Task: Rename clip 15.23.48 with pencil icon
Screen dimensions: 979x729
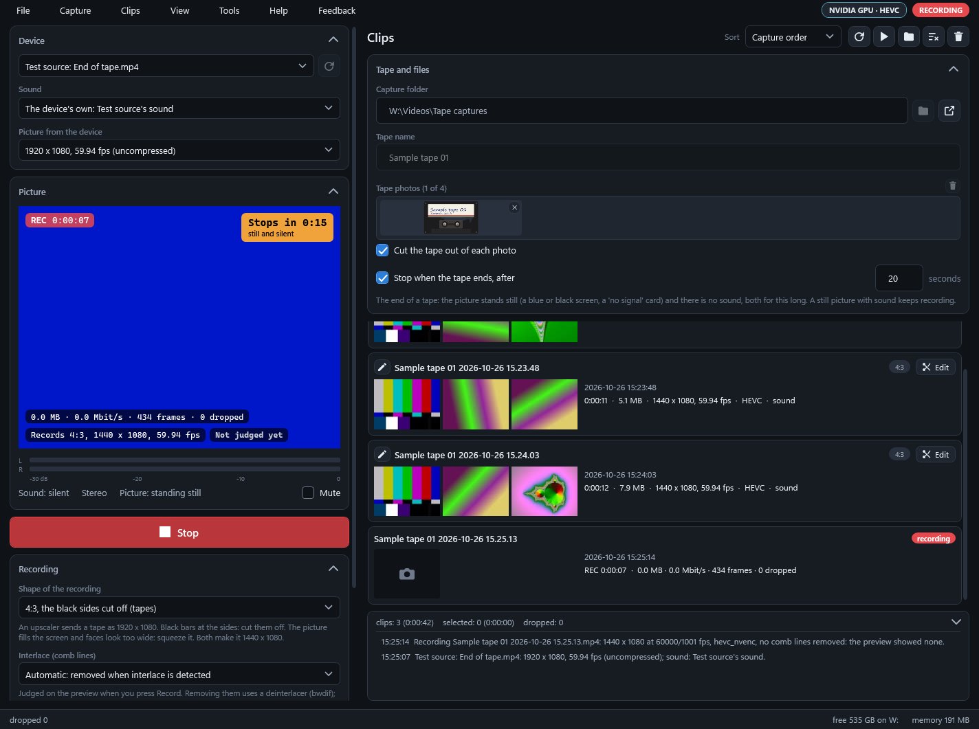Action: click(382, 368)
